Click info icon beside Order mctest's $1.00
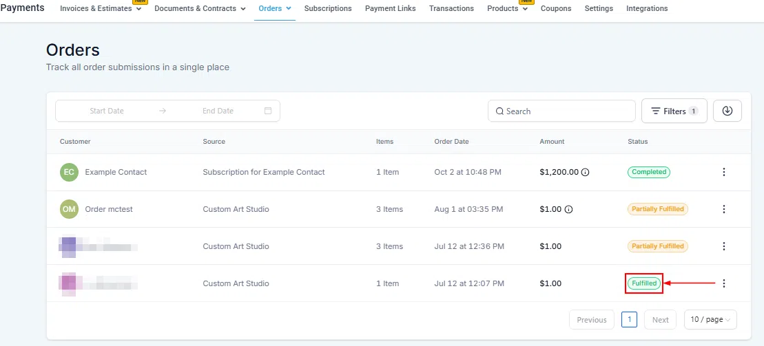Screen dimensions: 764x346 click(x=568, y=209)
